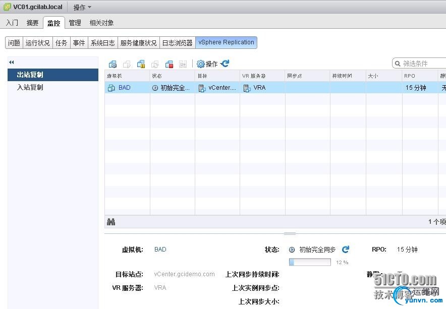Click refresh icon beside 初始完全同步 status
The image size is (446, 309).
[x=346, y=250]
